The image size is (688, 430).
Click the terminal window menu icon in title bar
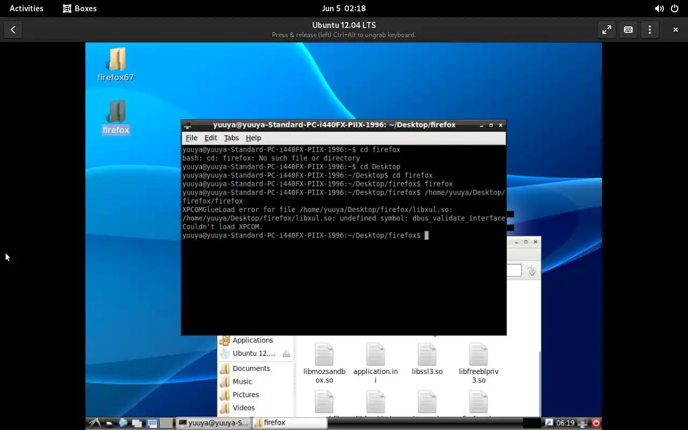(187, 125)
